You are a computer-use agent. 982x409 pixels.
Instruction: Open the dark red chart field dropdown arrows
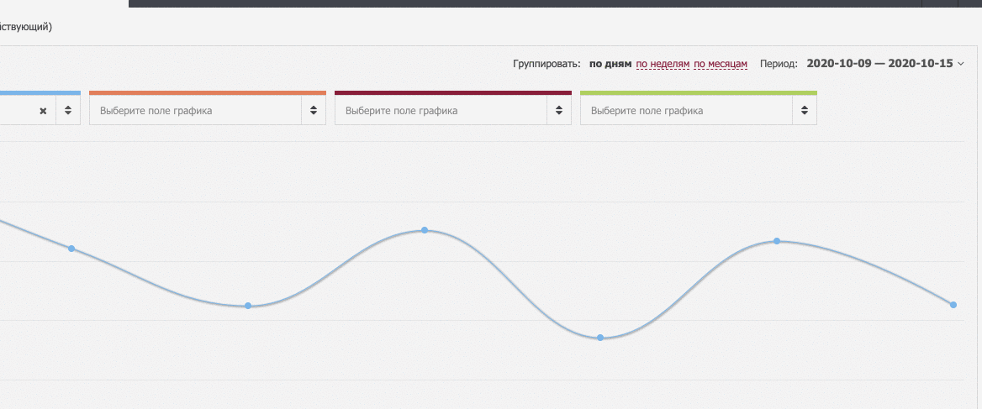[558, 111]
